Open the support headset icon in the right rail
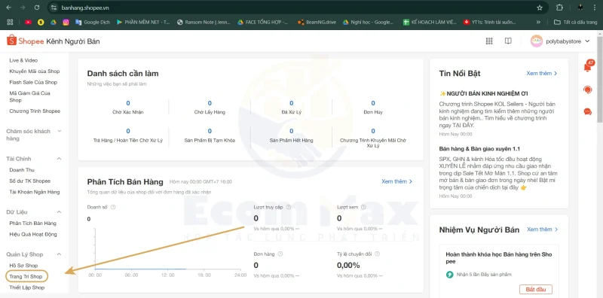603x298 pixels. coord(588,90)
